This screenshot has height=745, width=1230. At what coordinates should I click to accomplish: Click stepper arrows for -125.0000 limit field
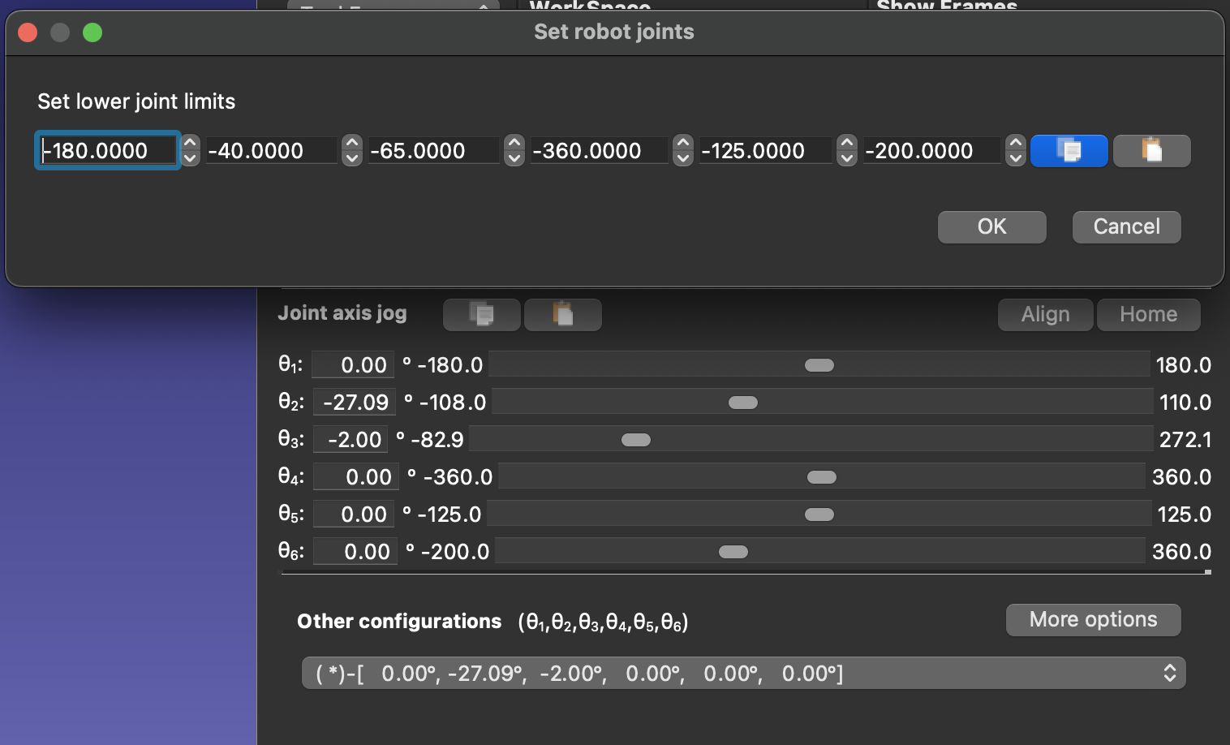click(846, 150)
